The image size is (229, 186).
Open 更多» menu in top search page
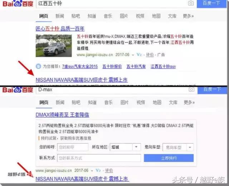[188, 16]
